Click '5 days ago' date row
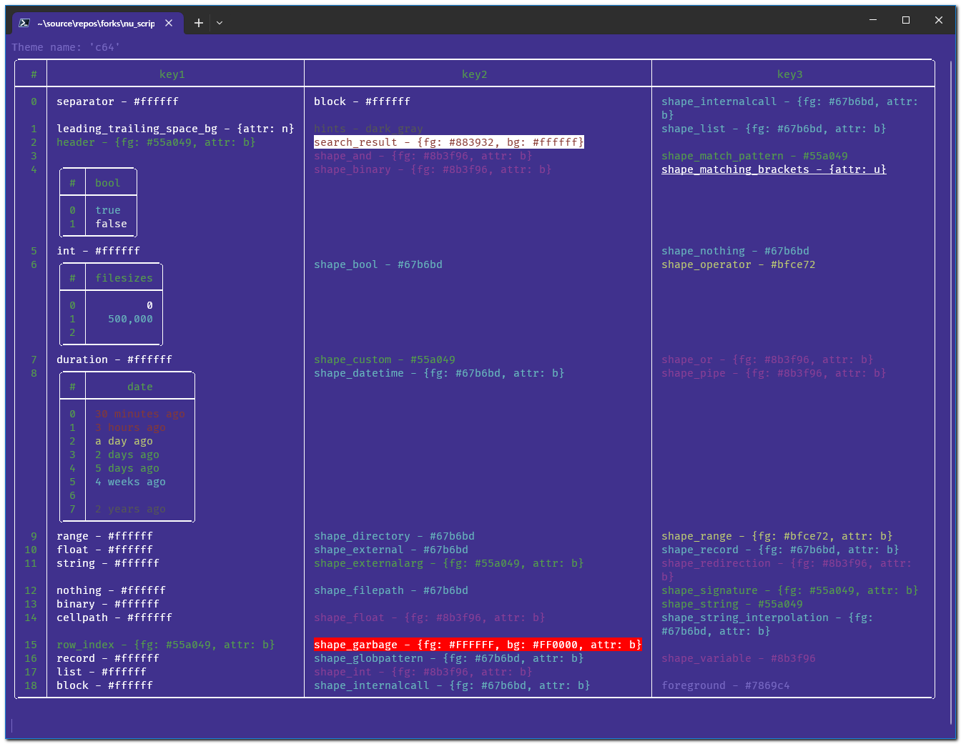 pyautogui.click(x=127, y=468)
